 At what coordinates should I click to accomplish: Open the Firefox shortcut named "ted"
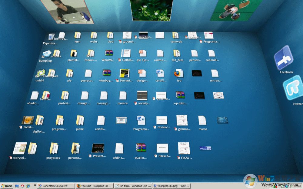(179, 73)
